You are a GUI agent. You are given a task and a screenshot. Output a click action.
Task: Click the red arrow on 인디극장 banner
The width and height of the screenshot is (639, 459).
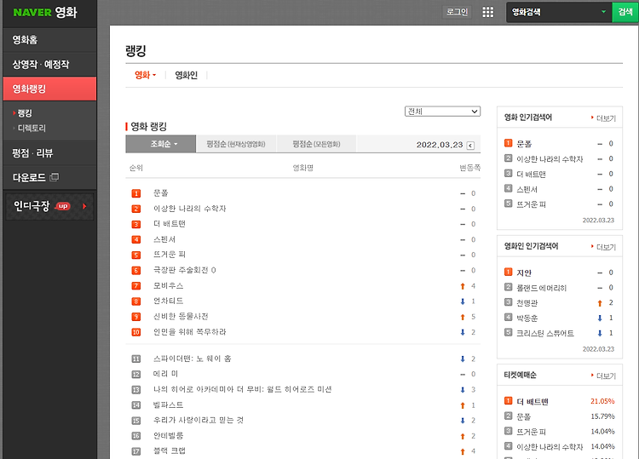(84, 206)
